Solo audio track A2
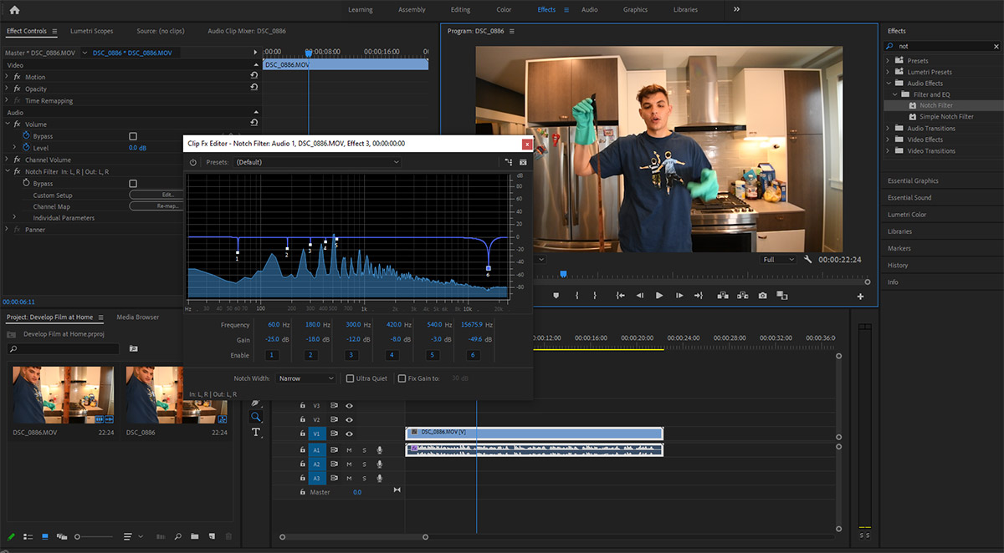 pyautogui.click(x=364, y=464)
